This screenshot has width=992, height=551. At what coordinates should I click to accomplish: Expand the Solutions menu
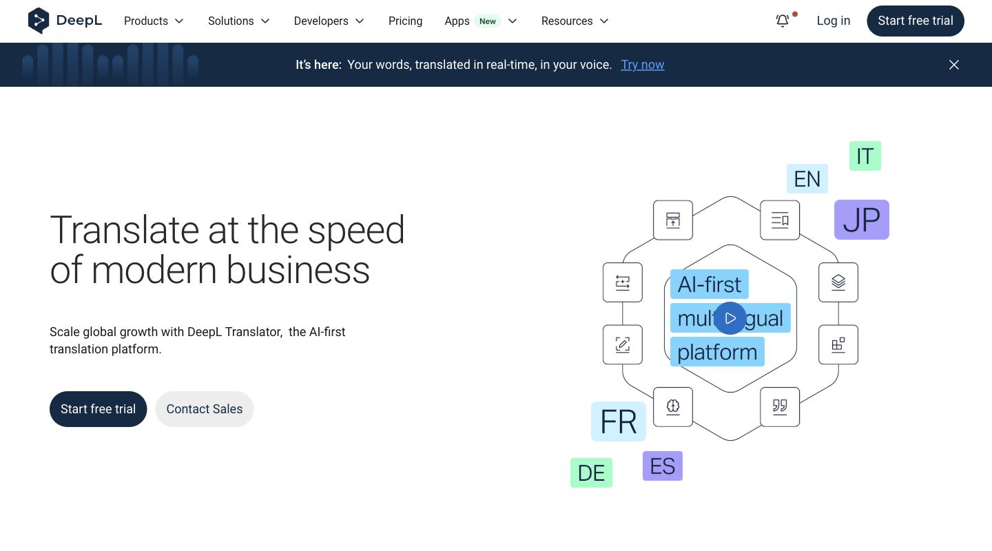(239, 21)
